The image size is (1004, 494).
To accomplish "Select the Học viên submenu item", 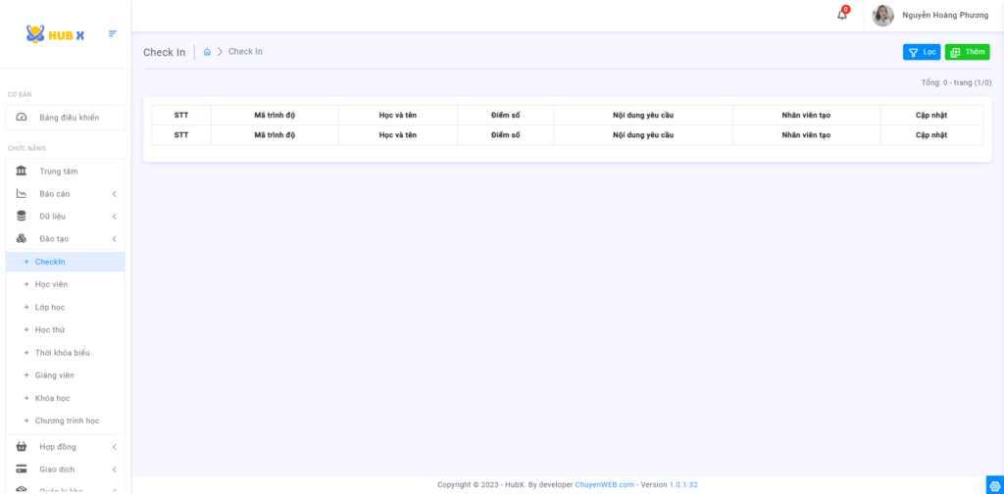I will (x=66, y=284).
